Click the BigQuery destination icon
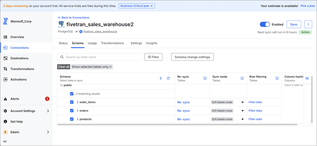Image resolution: width=317 pixels, height=146 pixels. (81, 32)
